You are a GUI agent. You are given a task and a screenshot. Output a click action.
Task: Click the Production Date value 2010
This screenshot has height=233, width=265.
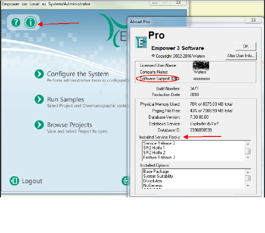[x=194, y=95]
